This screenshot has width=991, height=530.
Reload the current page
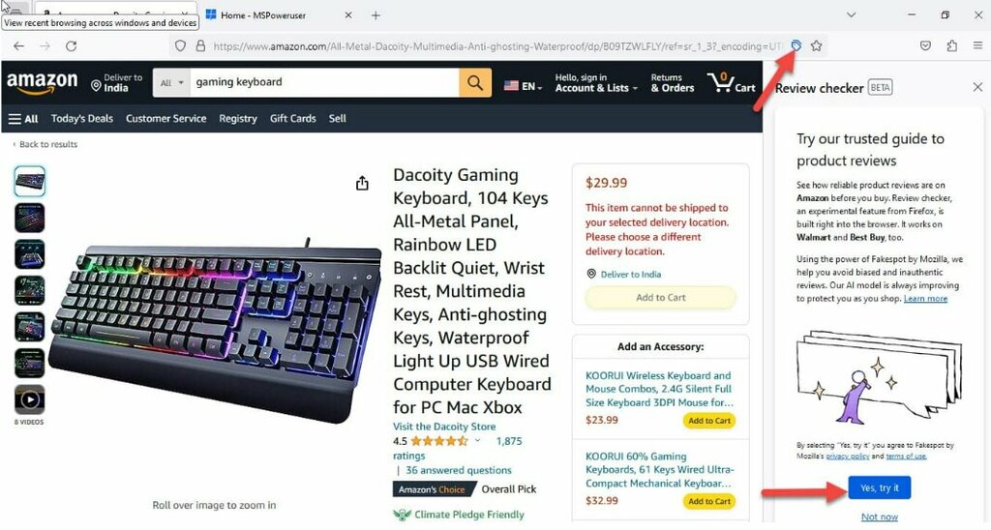[72, 46]
